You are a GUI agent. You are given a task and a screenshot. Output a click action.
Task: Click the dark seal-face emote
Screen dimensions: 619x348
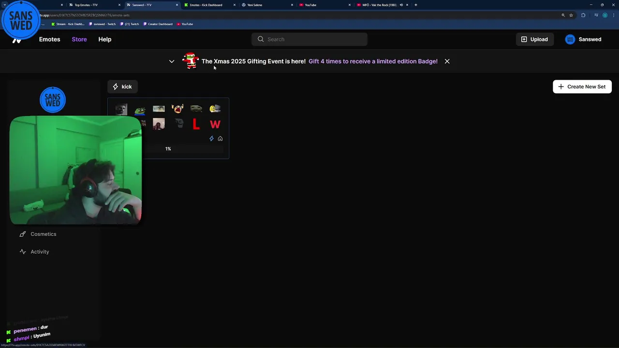pyautogui.click(x=196, y=109)
